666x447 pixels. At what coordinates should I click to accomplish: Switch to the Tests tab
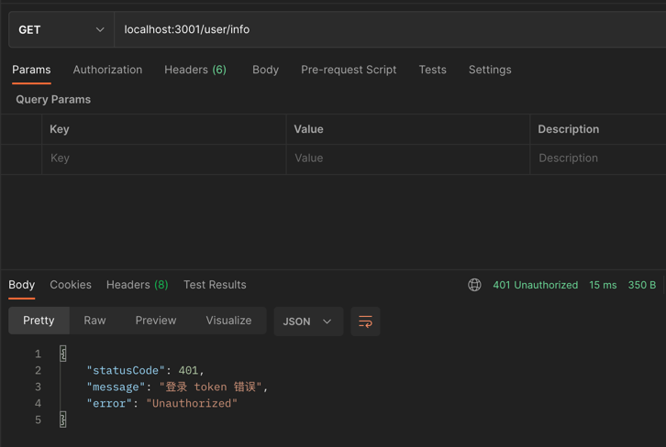point(432,70)
